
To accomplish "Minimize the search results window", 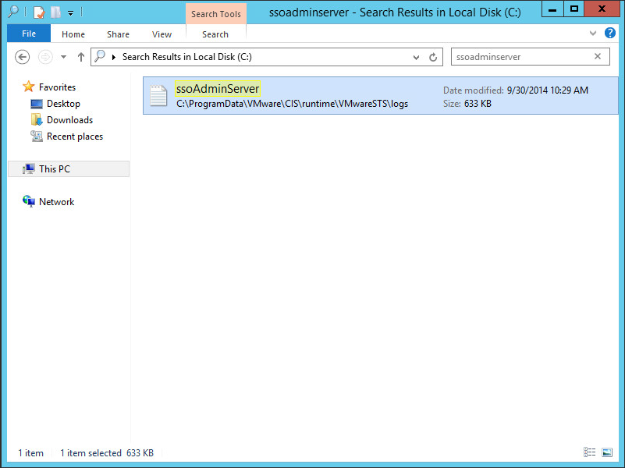I will 552,9.
